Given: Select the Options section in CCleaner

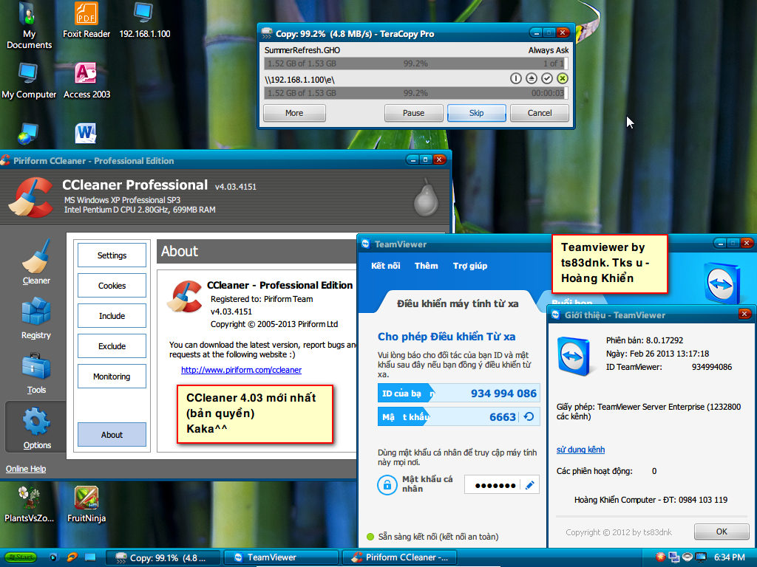Looking at the screenshot, I should pyautogui.click(x=37, y=428).
